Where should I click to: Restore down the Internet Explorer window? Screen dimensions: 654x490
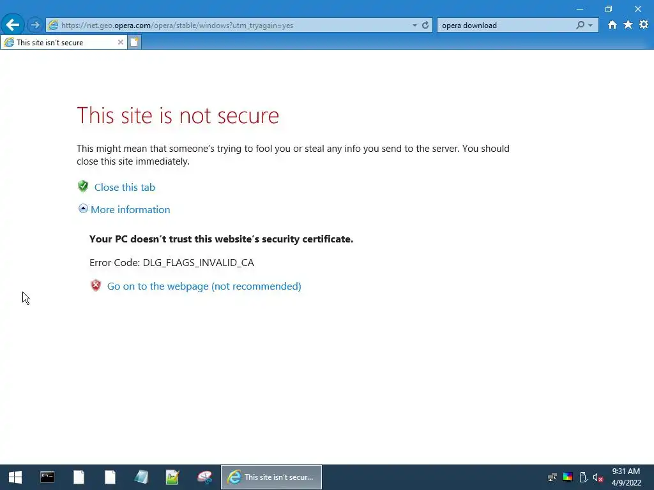tap(609, 9)
